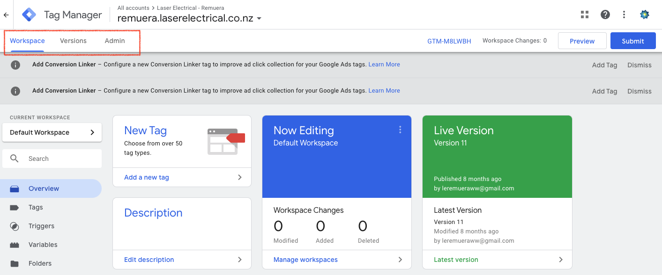Switch to the Versions tab
The width and height of the screenshot is (662, 275).
coord(73,41)
